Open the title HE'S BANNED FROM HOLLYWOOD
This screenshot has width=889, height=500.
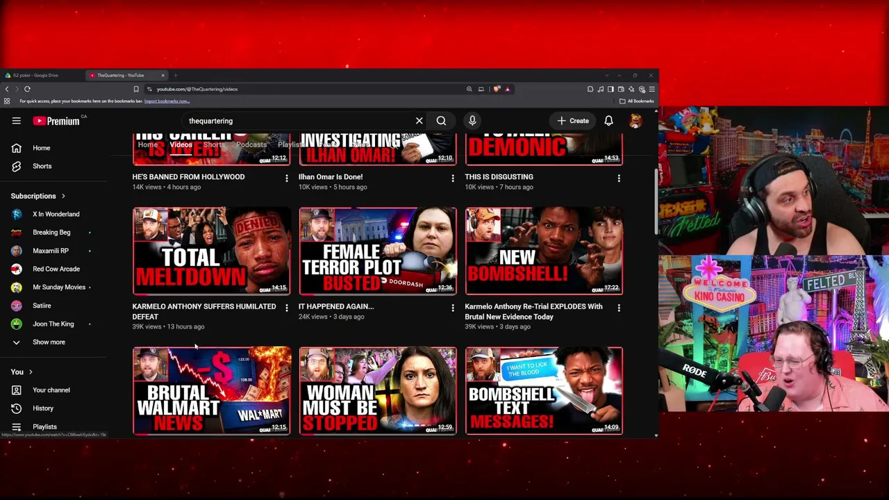click(188, 177)
